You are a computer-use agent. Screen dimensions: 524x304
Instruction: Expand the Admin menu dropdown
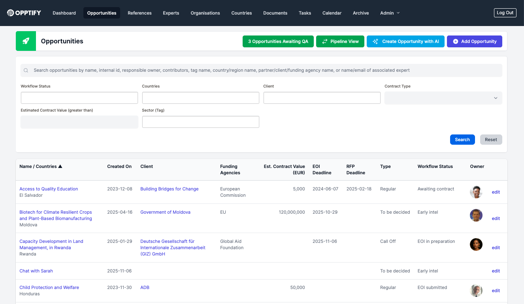pos(390,13)
